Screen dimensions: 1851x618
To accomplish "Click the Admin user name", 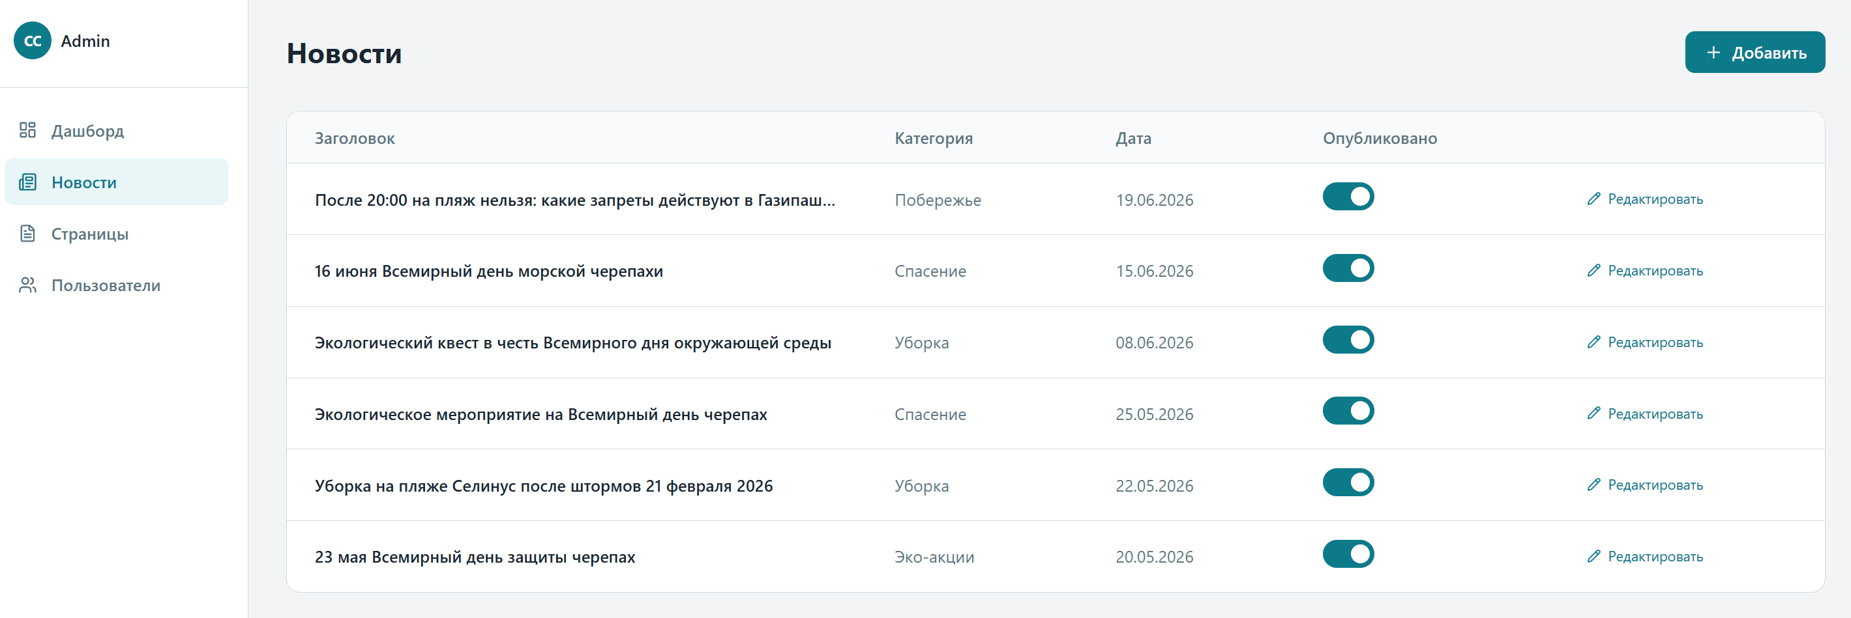I will tap(85, 41).
